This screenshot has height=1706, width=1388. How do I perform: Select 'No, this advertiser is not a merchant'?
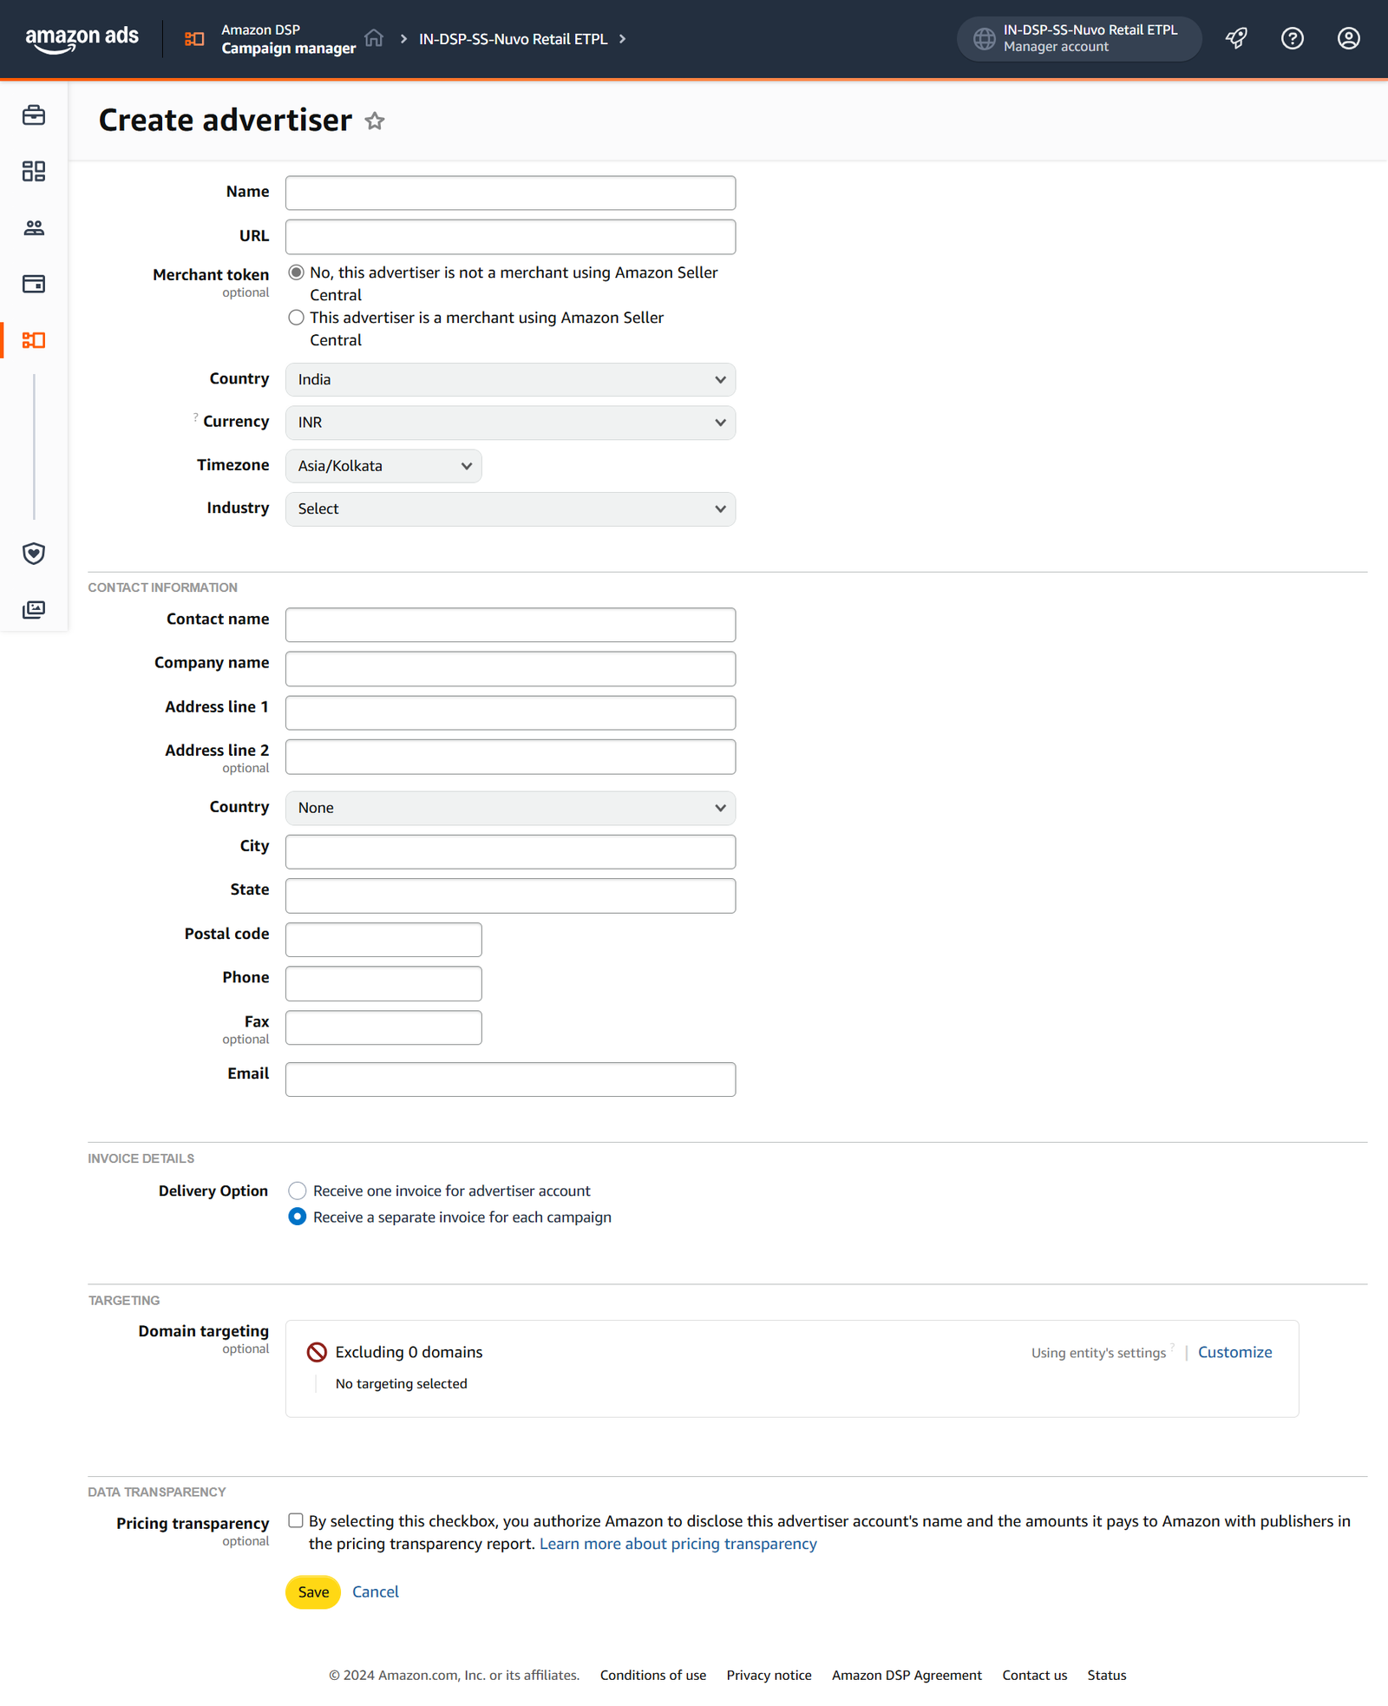tap(297, 272)
